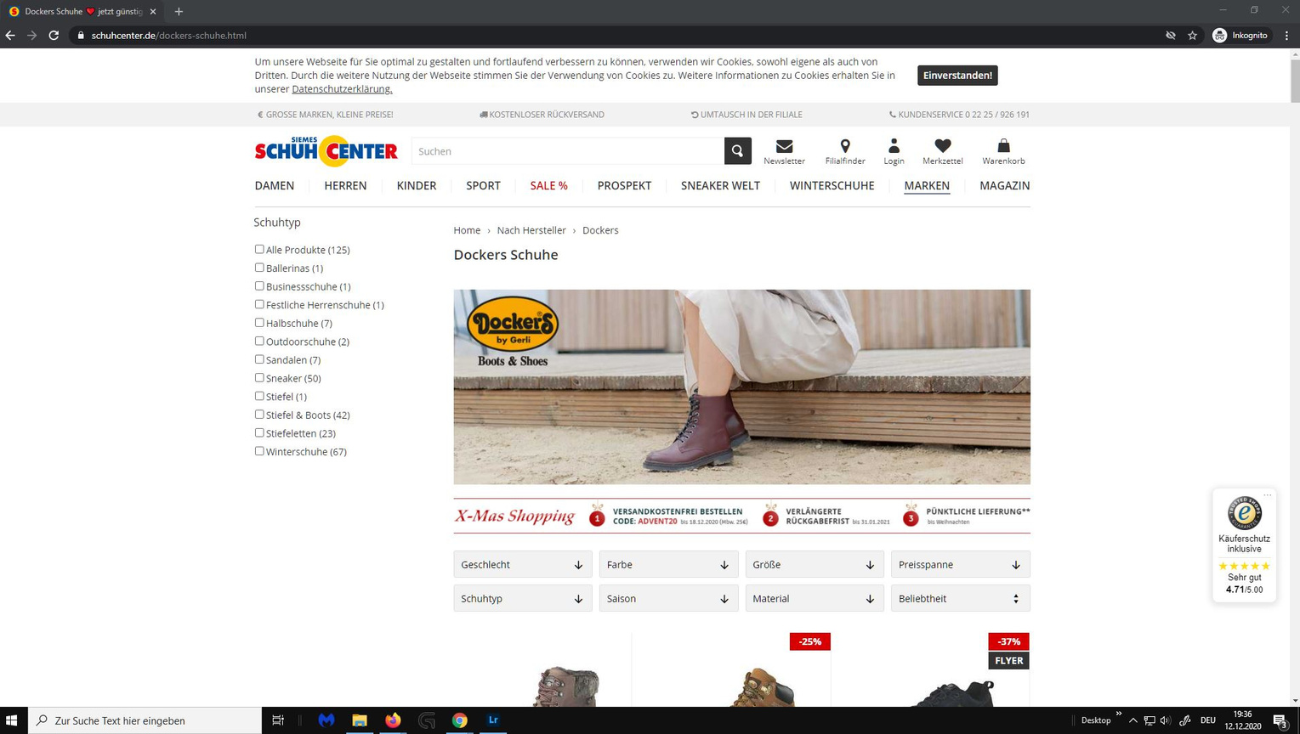The image size is (1300, 734).
Task: Expand the Schuhtyp dropdown
Action: [523, 599]
